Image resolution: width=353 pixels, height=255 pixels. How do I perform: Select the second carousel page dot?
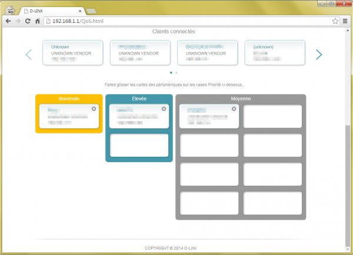coord(176,72)
